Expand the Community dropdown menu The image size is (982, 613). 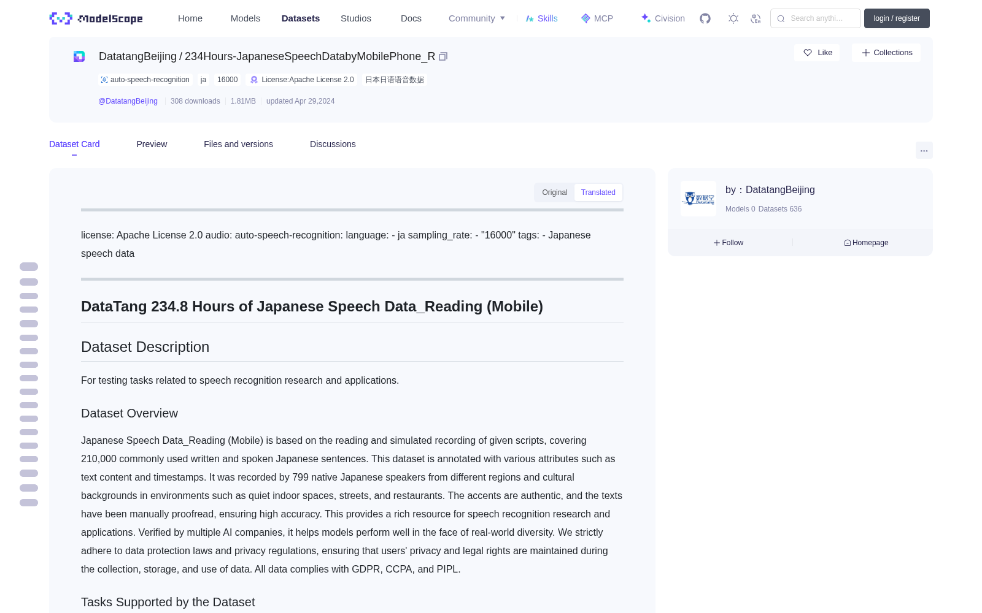coord(477,18)
